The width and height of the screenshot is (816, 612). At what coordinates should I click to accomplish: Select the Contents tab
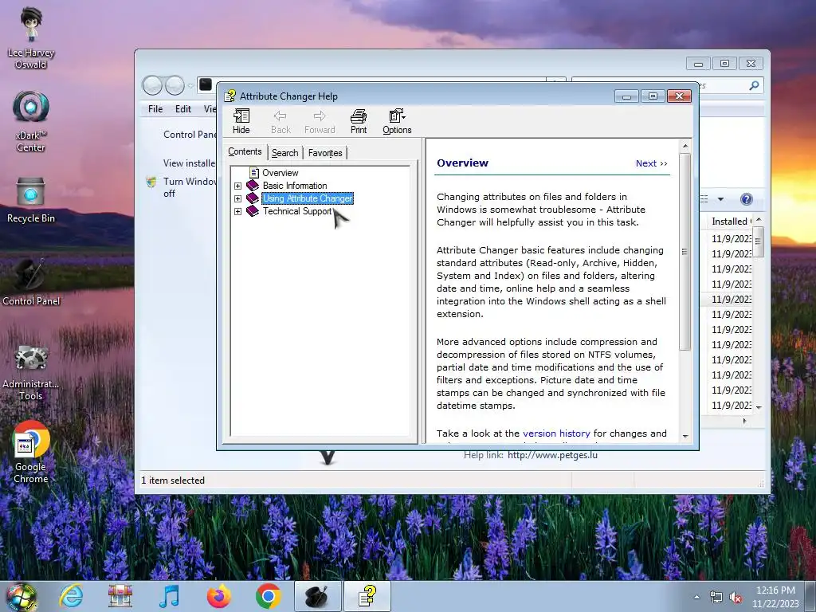245,151
